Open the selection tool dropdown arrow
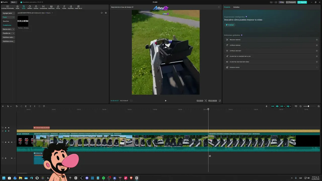 pyautogui.click(x=11, y=106)
